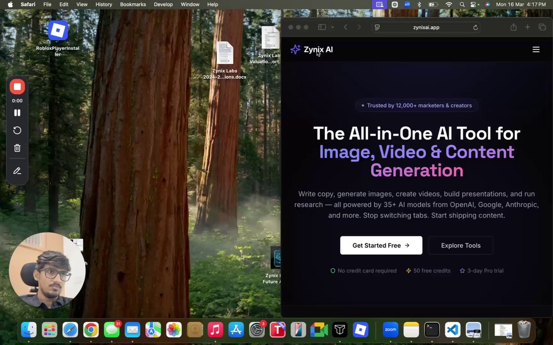This screenshot has height=345, width=553.
Task: Open Google Chrome from the dock
Action: [91, 330]
